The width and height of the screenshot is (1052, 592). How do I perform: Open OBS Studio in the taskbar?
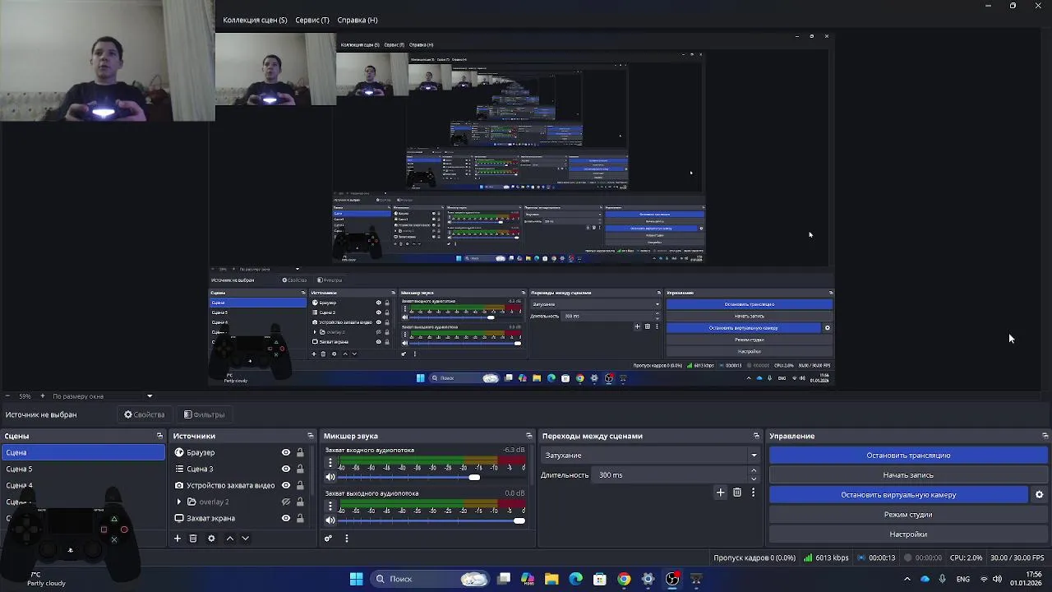pos(672,579)
